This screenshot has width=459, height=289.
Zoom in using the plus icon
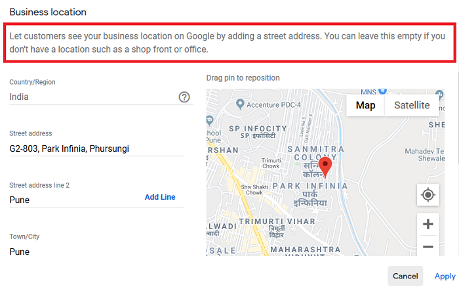click(428, 224)
